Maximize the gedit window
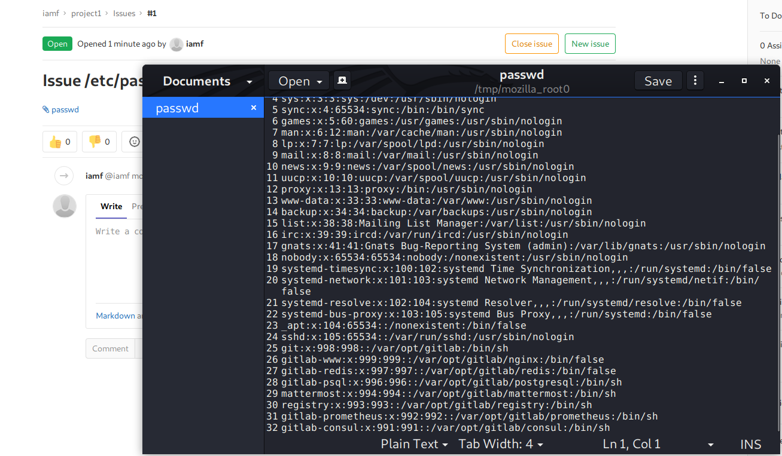 744,81
